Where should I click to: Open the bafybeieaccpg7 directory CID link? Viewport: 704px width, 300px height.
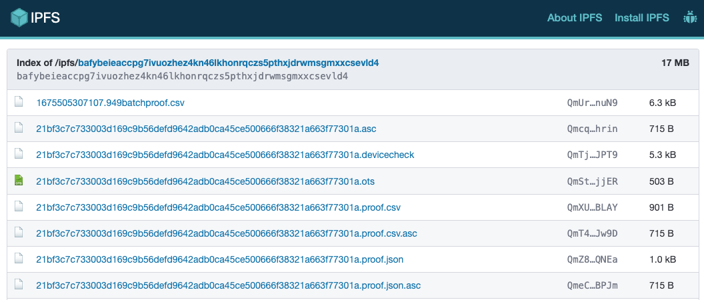tap(229, 63)
